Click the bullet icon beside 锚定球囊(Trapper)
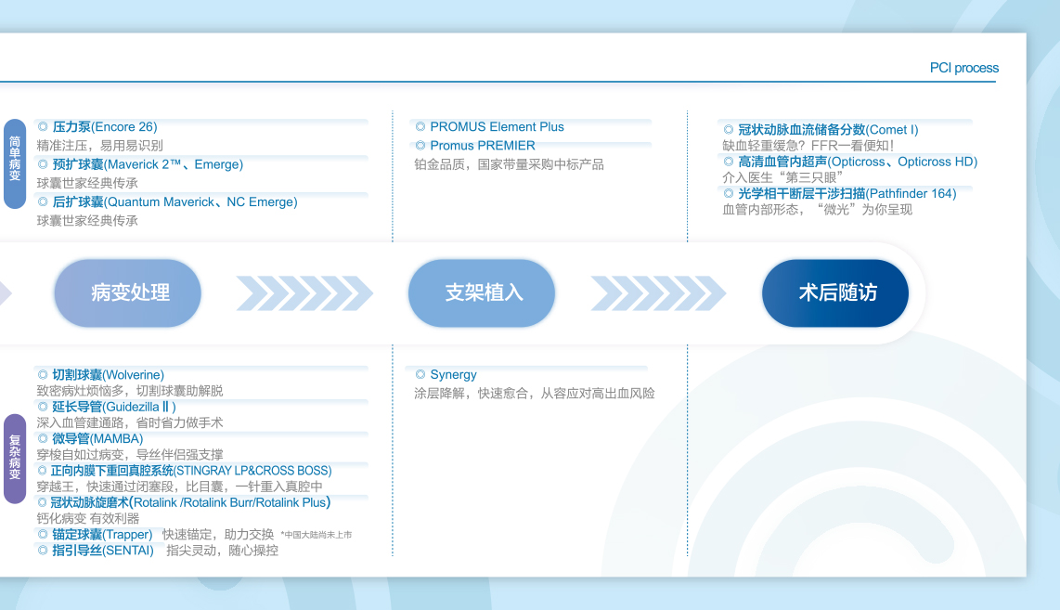Viewport: 1060px width, 610px height. (43, 534)
